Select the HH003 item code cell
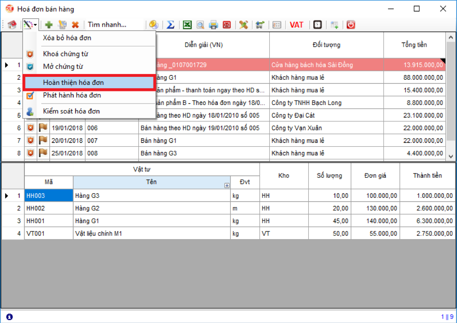457x323 pixels. [x=49, y=196]
